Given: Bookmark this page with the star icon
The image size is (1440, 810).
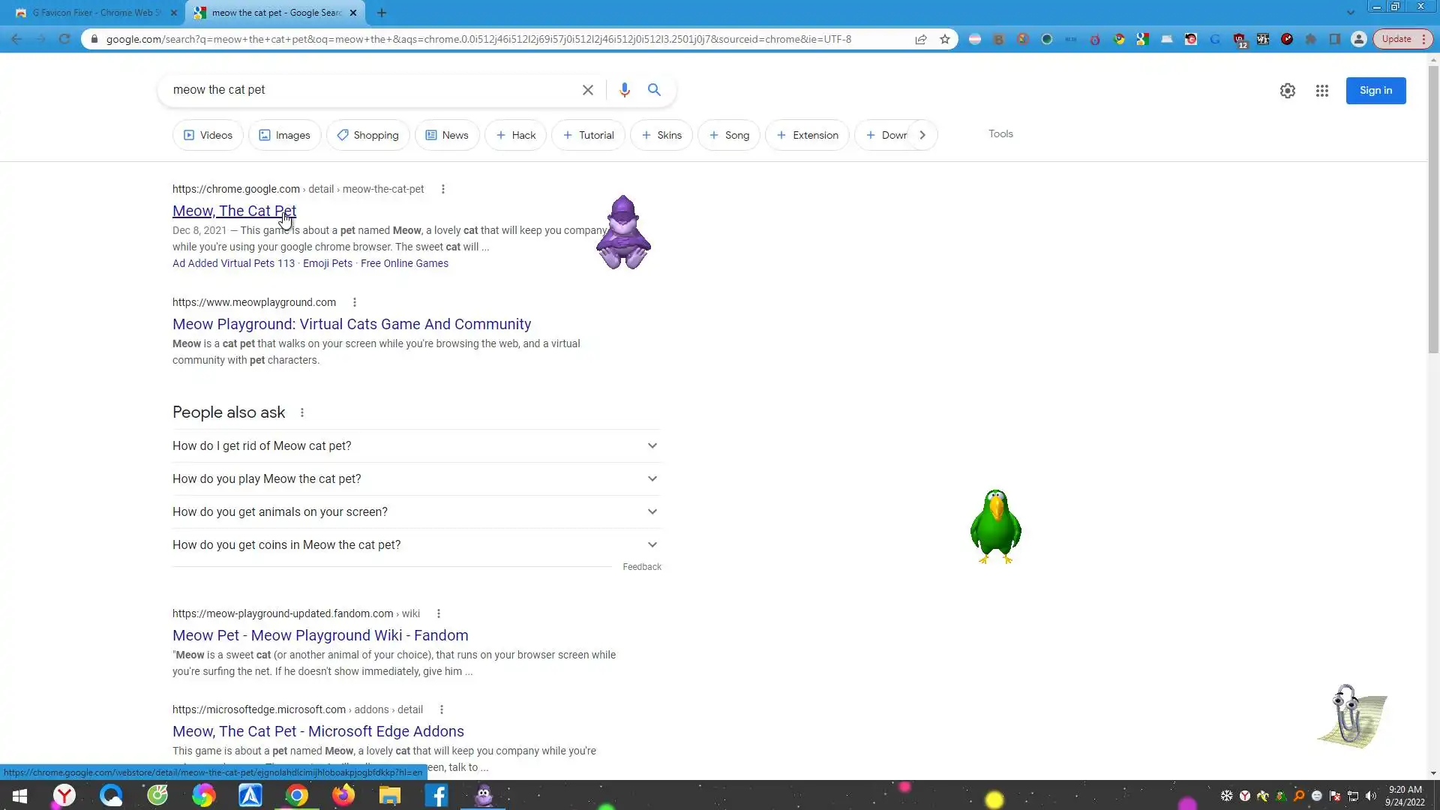Looking at the screenshot, I should point(945,39).
